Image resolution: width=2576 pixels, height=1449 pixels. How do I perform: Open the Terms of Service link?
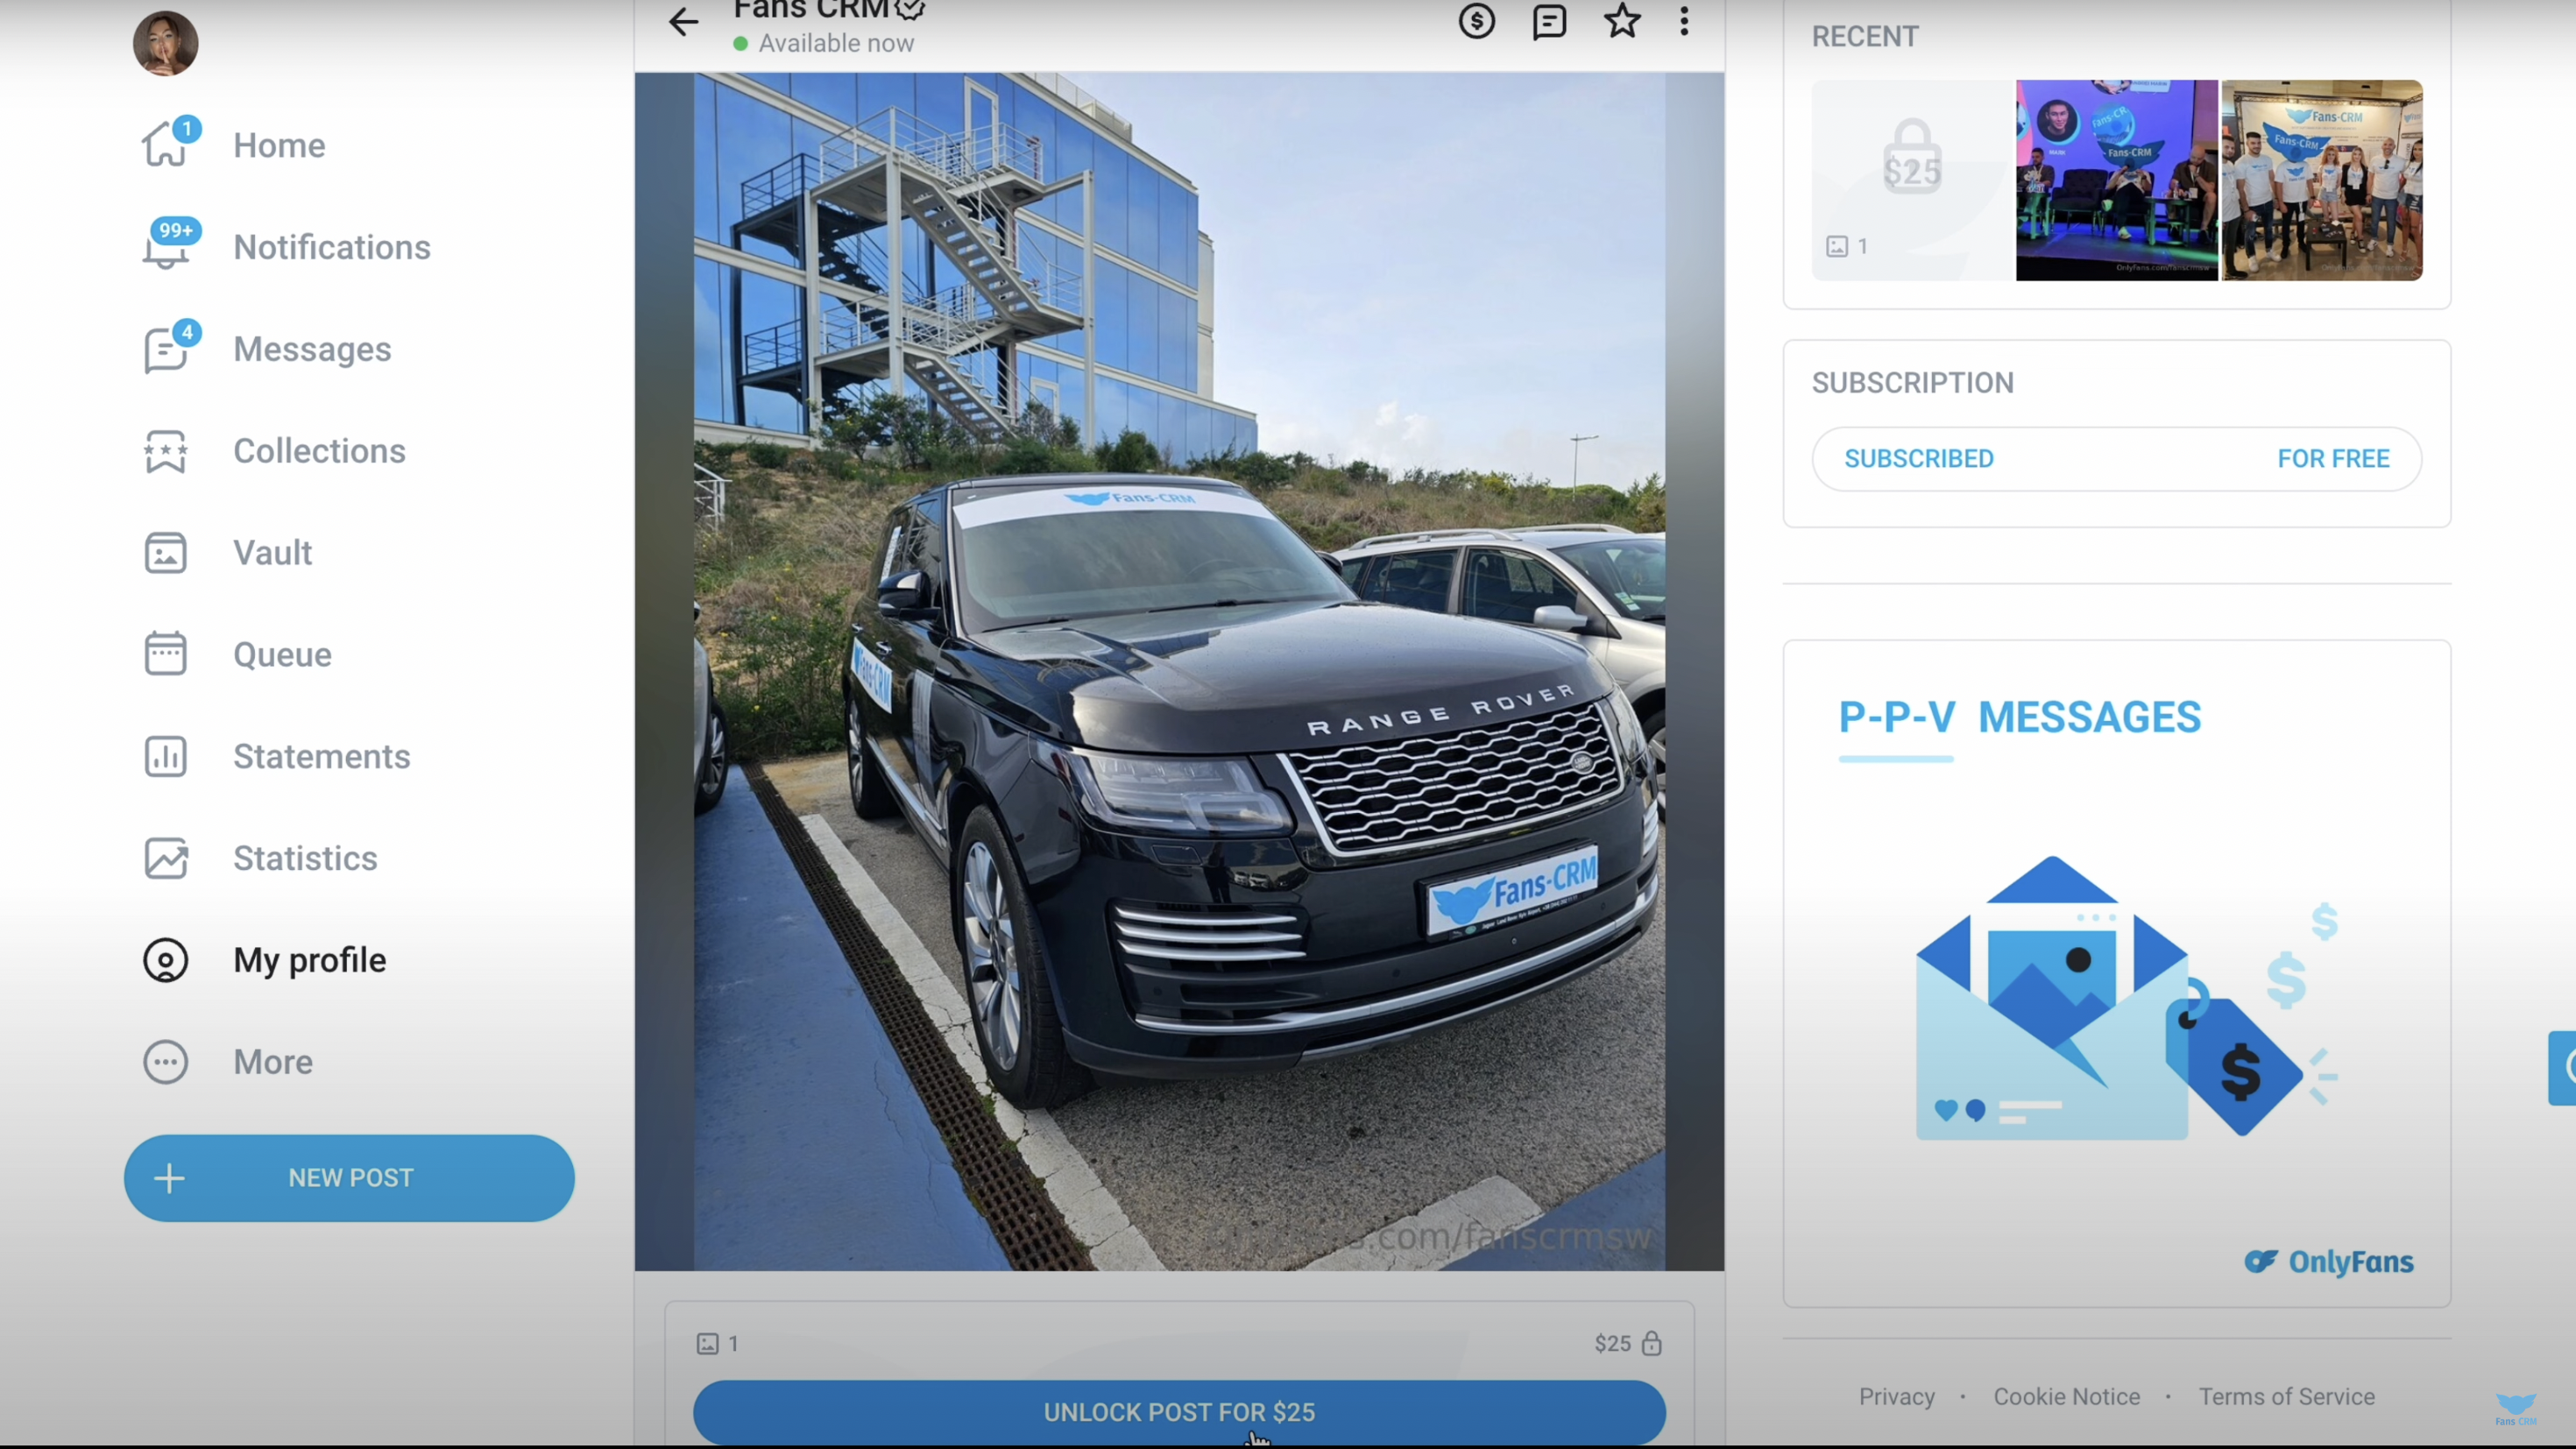[2286, 1397]
